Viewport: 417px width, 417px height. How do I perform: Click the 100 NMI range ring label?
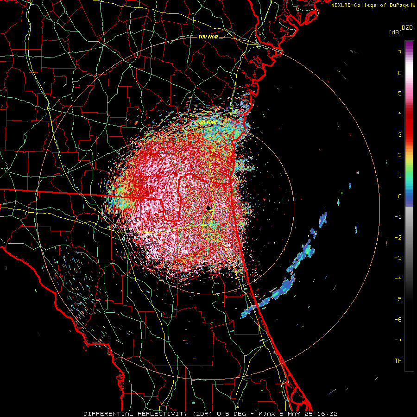pos(208,37)
